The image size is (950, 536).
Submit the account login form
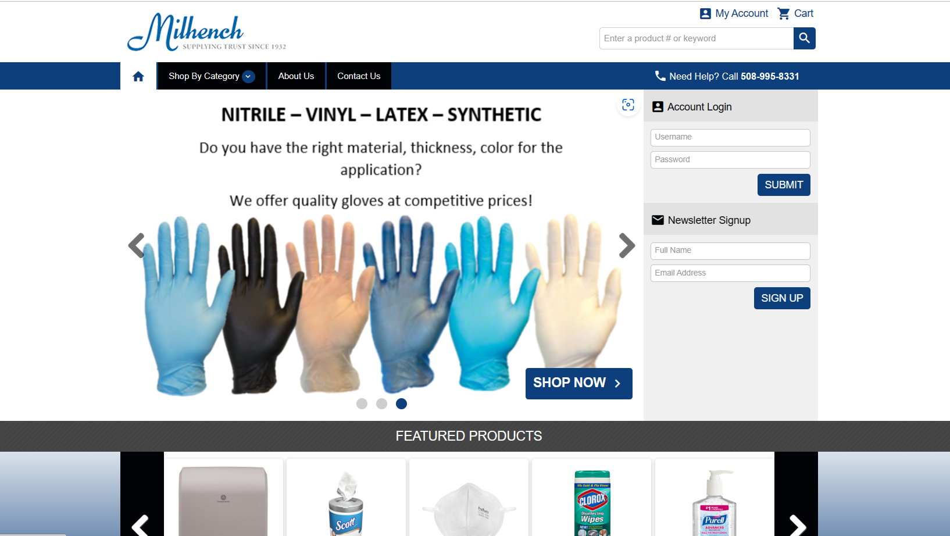[784, 185]
